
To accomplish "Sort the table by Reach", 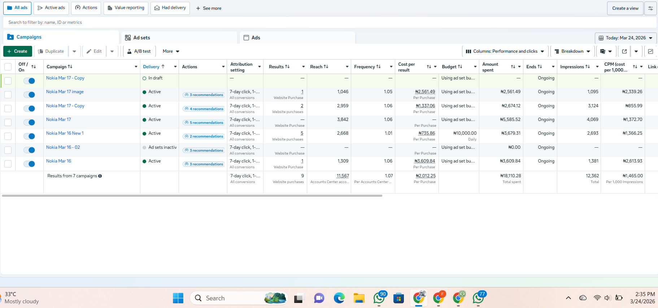I will 326,67.
